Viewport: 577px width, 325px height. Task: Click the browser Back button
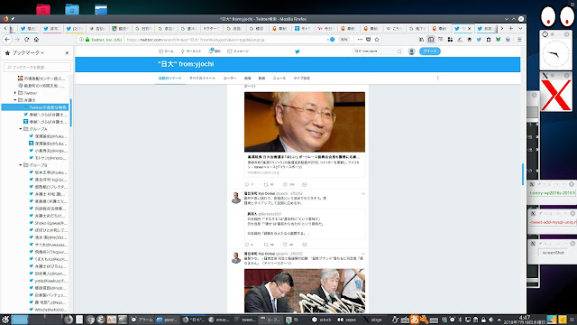click(x=7, y=40)
